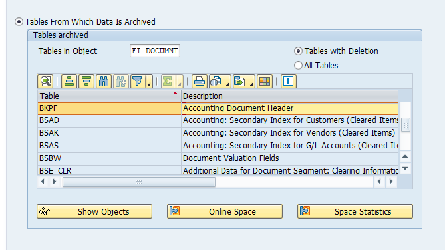
Task: Select the BSAD table cell
Action: point(109,120)
